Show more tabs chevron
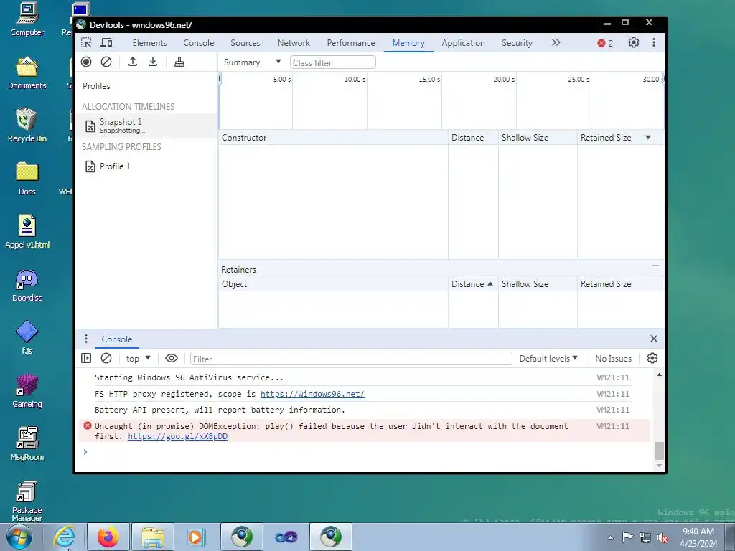 [556, 42]
